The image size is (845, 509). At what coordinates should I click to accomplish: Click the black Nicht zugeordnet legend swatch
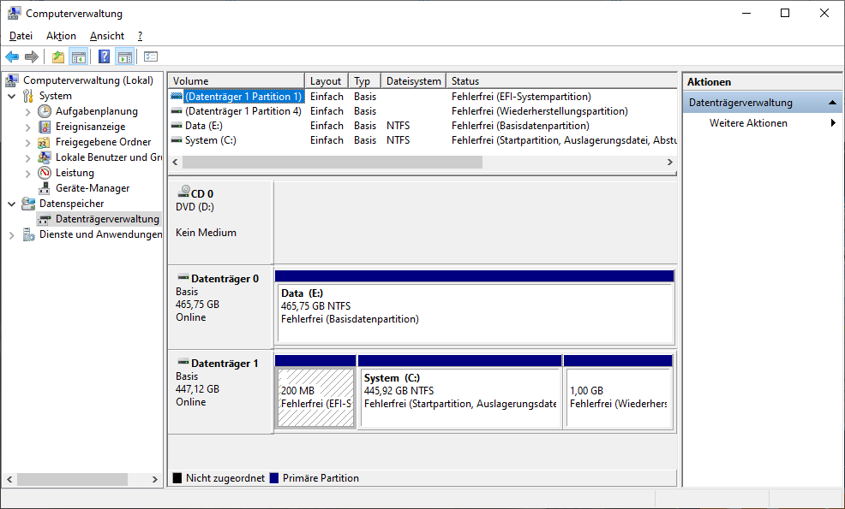coord(177,478)
